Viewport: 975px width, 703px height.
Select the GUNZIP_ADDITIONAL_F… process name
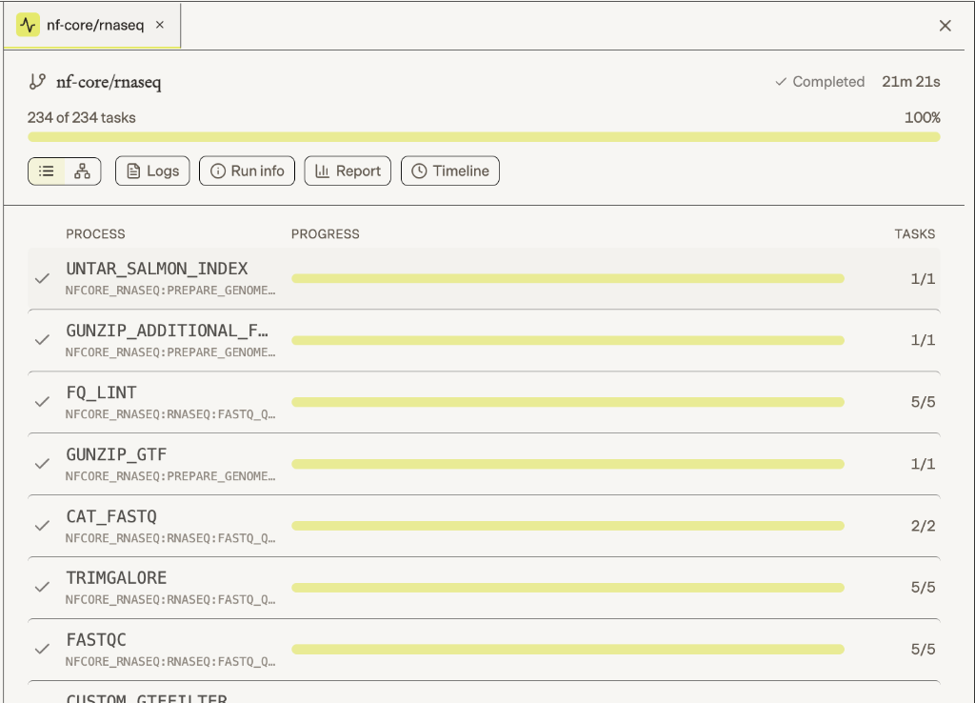click(x=168, y=331)
